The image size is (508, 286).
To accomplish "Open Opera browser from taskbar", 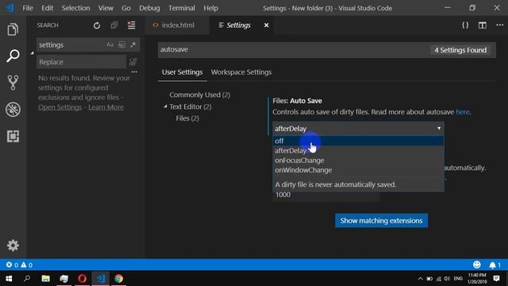I will [83, 279].
